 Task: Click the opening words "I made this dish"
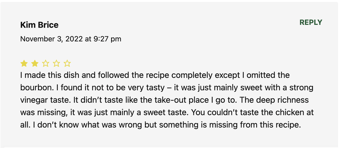click(x=43, y=75)
